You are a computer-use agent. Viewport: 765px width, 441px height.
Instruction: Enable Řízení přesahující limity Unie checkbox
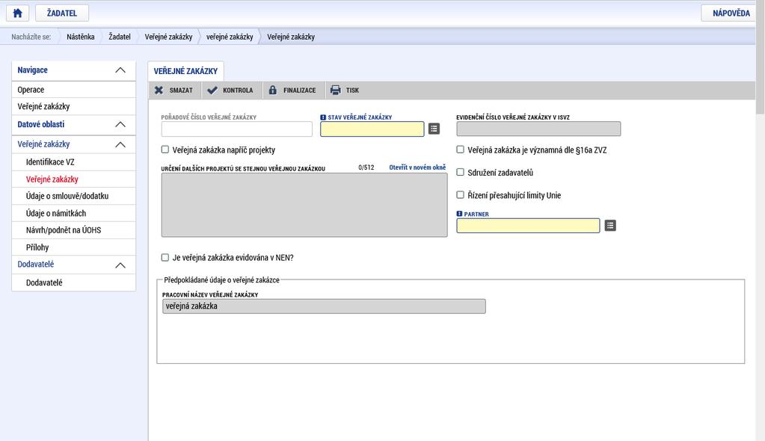[x=460, y=195]
